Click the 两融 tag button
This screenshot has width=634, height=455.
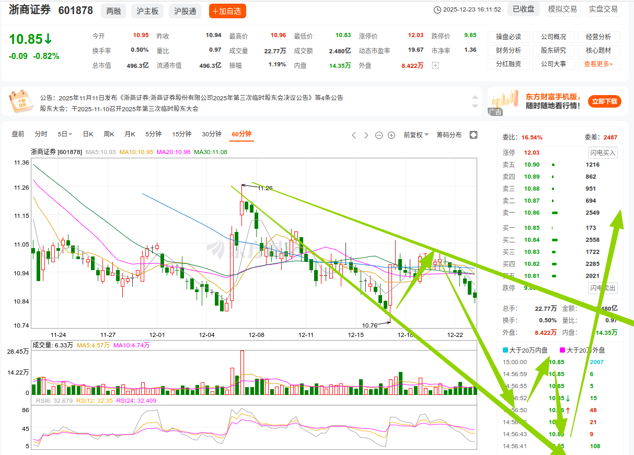pos(113,11)
